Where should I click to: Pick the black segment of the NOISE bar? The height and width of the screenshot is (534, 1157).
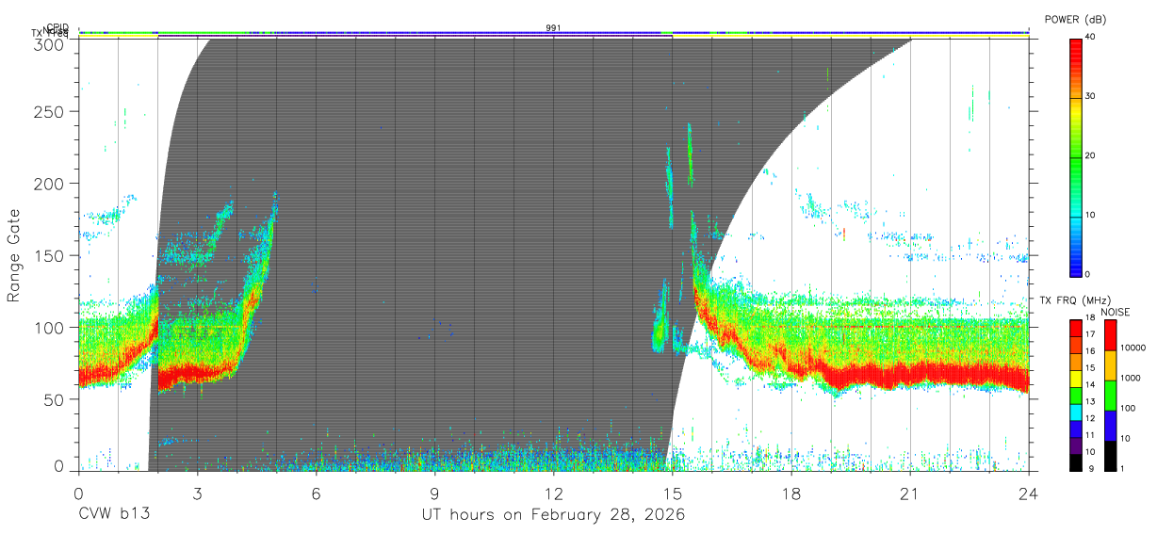[1111, 456]
